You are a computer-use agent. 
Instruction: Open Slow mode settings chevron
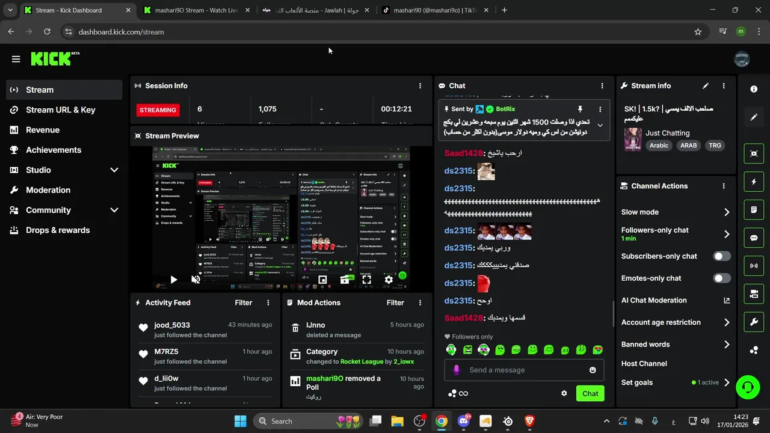(x=727, y=212)
